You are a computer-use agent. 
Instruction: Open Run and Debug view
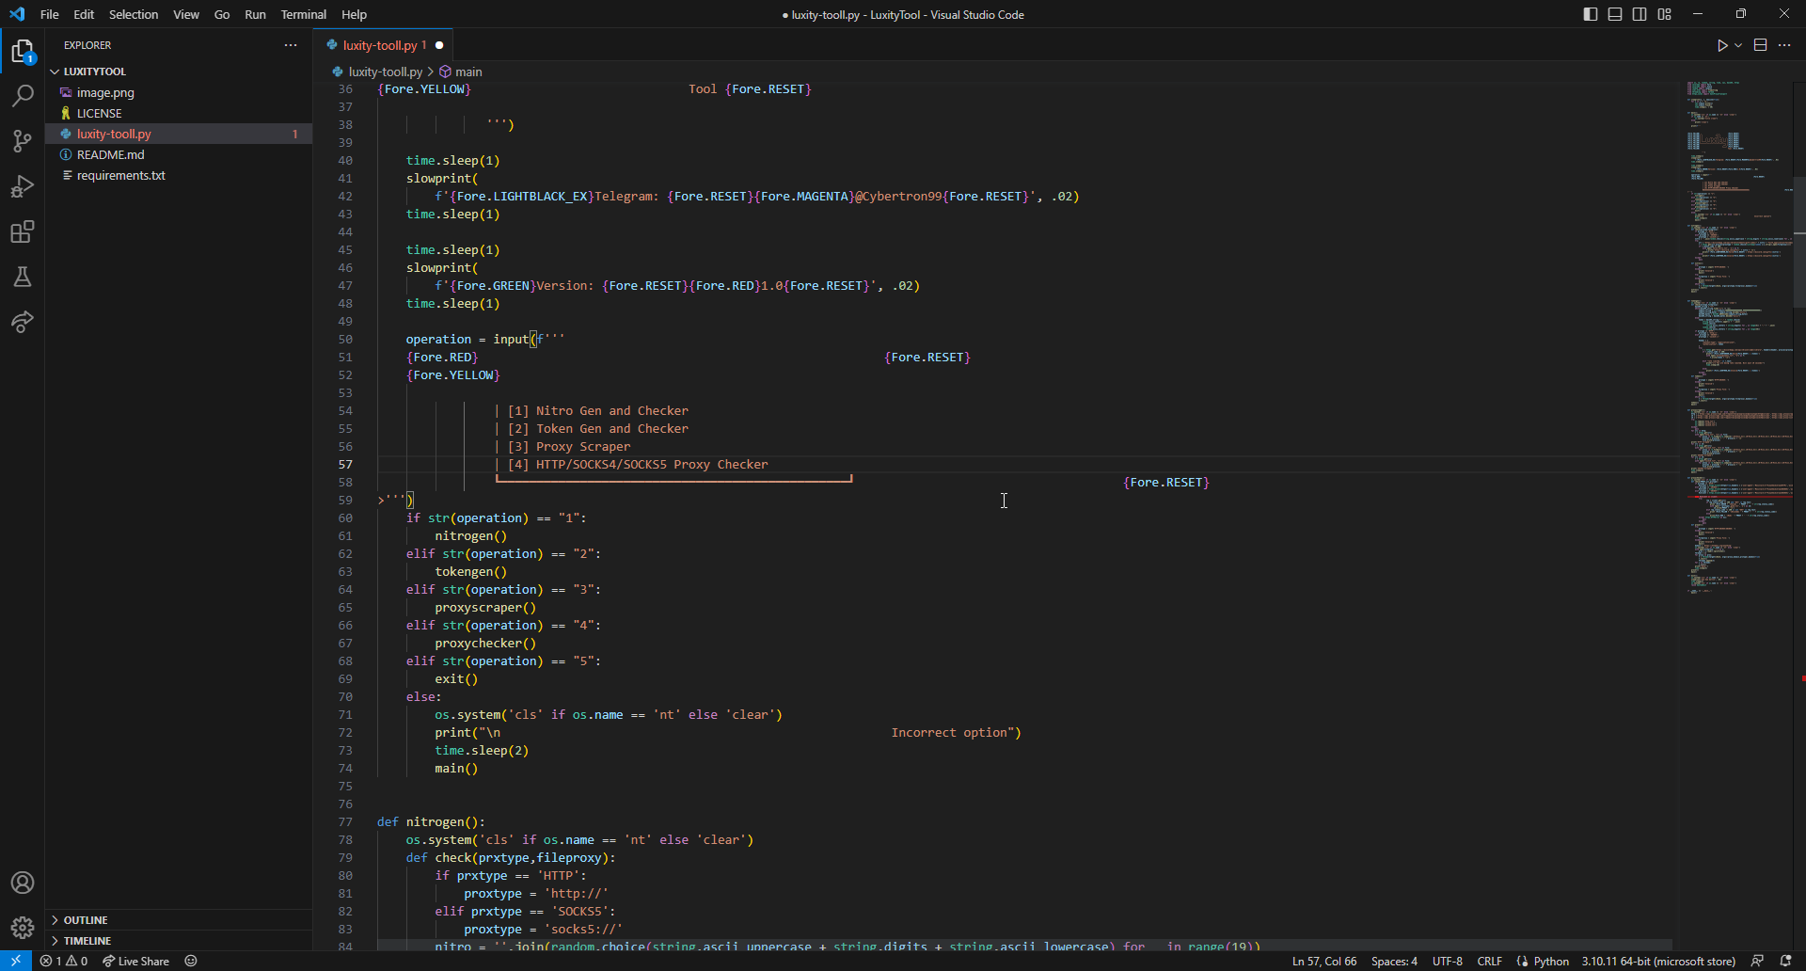(x=23, y=186)
